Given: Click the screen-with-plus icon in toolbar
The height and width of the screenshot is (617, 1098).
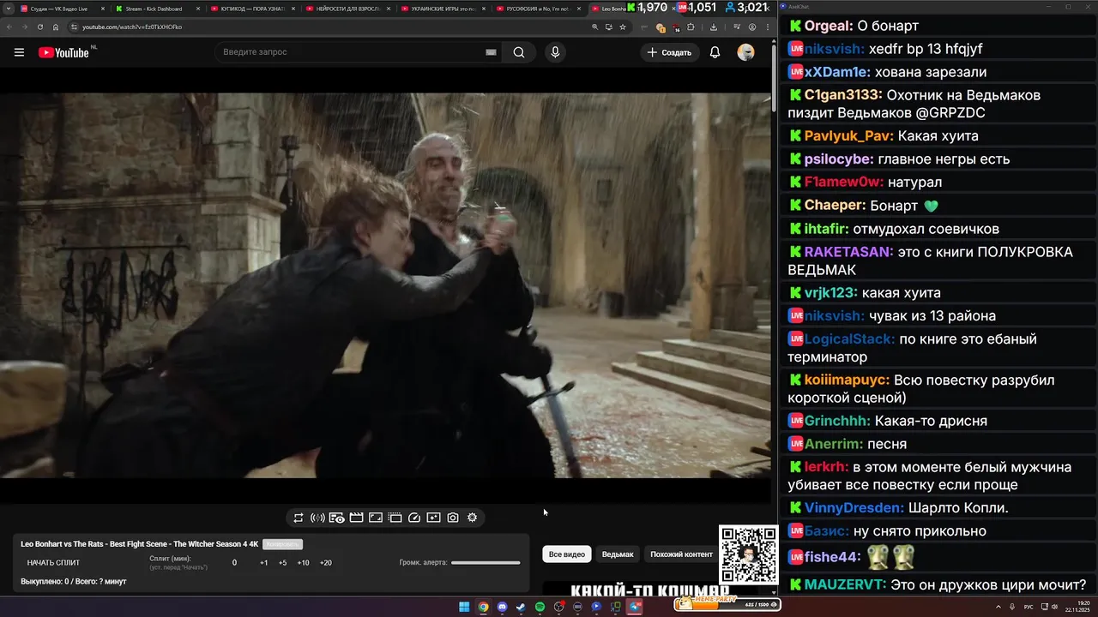Looking at the screenshot, I should coord(433,518).
